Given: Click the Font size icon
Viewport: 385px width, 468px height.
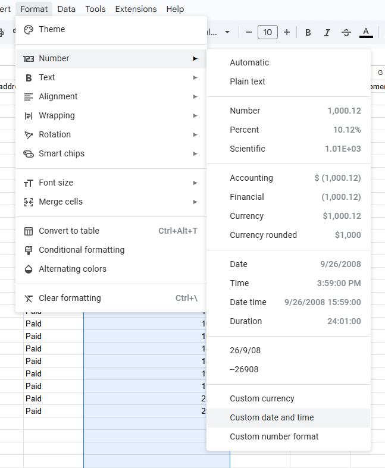Looking at the screenshot, I should 29,183.
